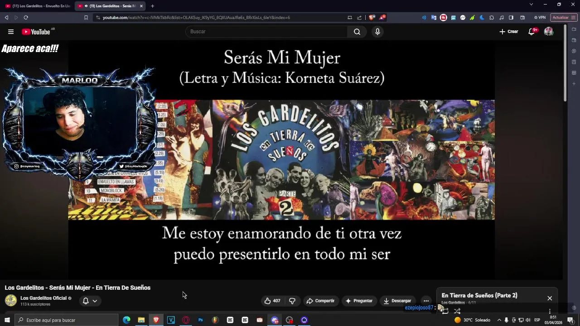This screenshot has height=326, width=580.
Task: Open the 30°C Soleado weather widget
Action: tap(472, 320)
